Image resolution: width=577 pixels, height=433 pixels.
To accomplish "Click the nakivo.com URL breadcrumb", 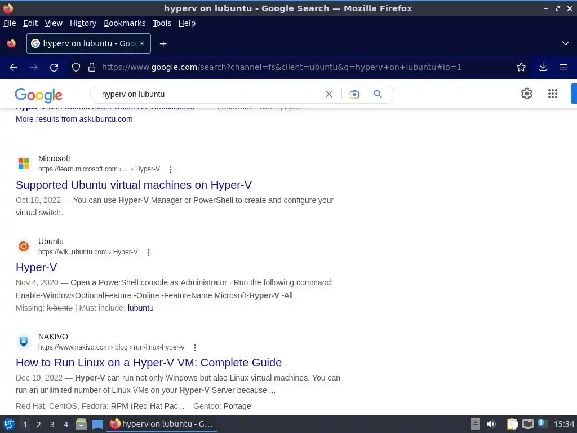I will (111, 347).
